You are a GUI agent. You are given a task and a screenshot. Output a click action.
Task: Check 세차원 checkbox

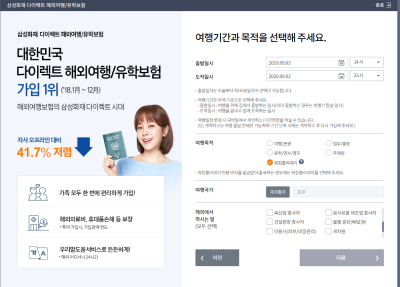(328, 231)
